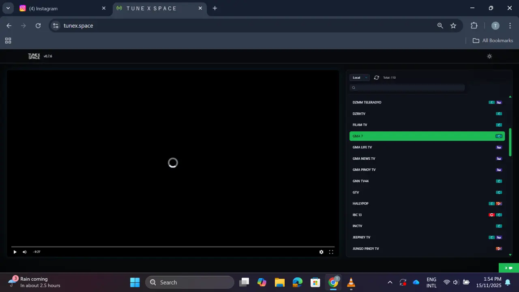Open a new browser tab
The height and width of the screenshot is (292, 519).
(x=215, y=8)
